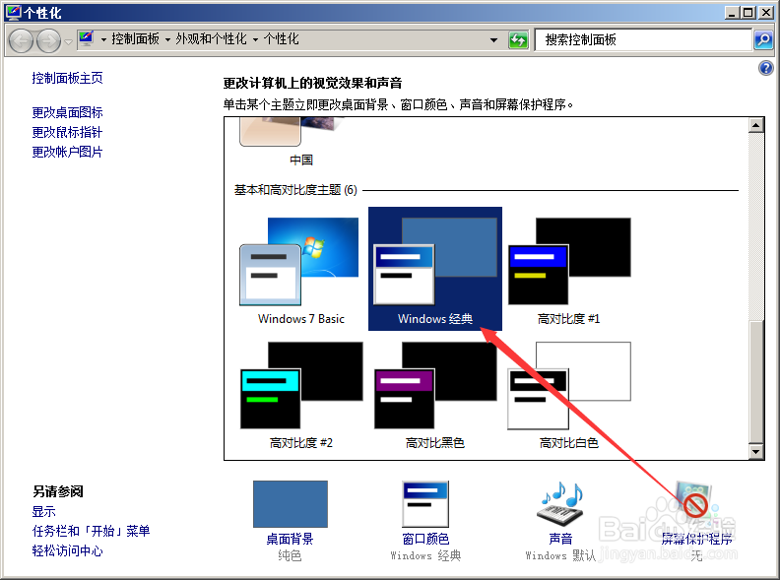The width and height of the screenshot is (780, 580).
Task: Click the search magnifier button
Action: pos(763,39)
